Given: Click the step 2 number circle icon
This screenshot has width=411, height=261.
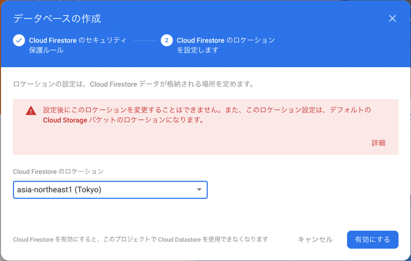Looking at the screenshot, I should click(x=166, y=41).
